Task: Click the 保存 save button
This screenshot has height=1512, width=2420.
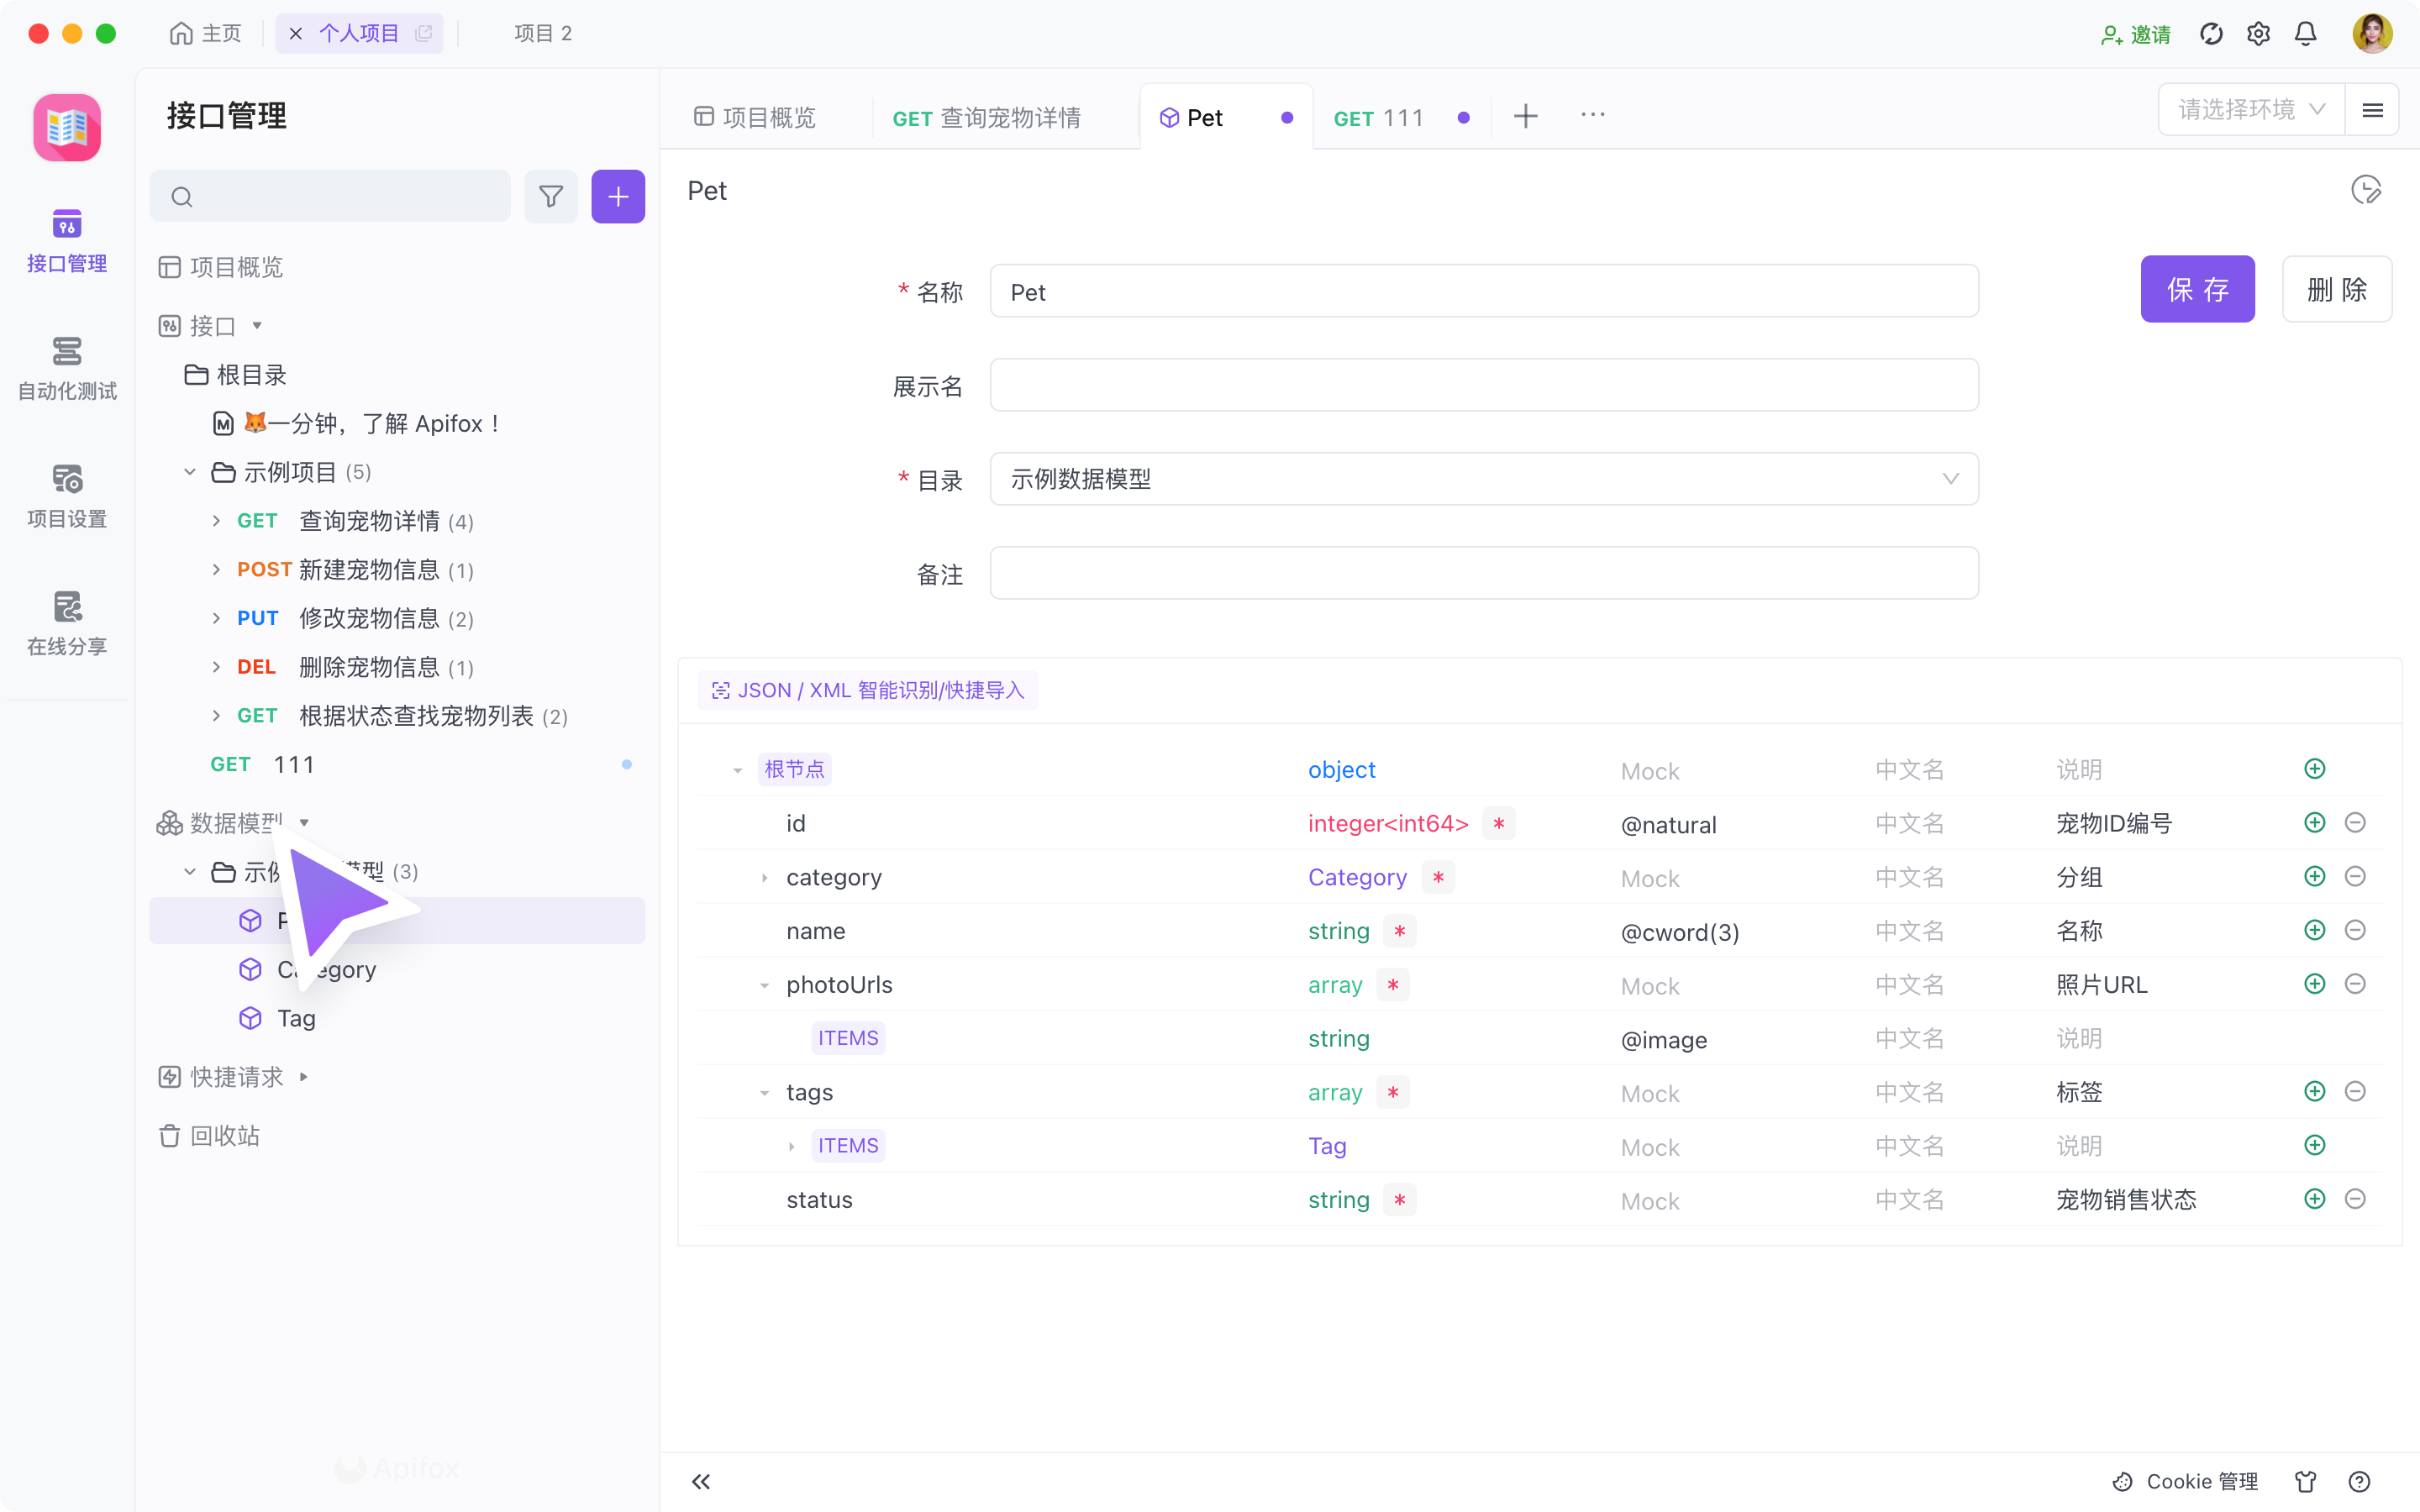Action: tap(2197, 289)
